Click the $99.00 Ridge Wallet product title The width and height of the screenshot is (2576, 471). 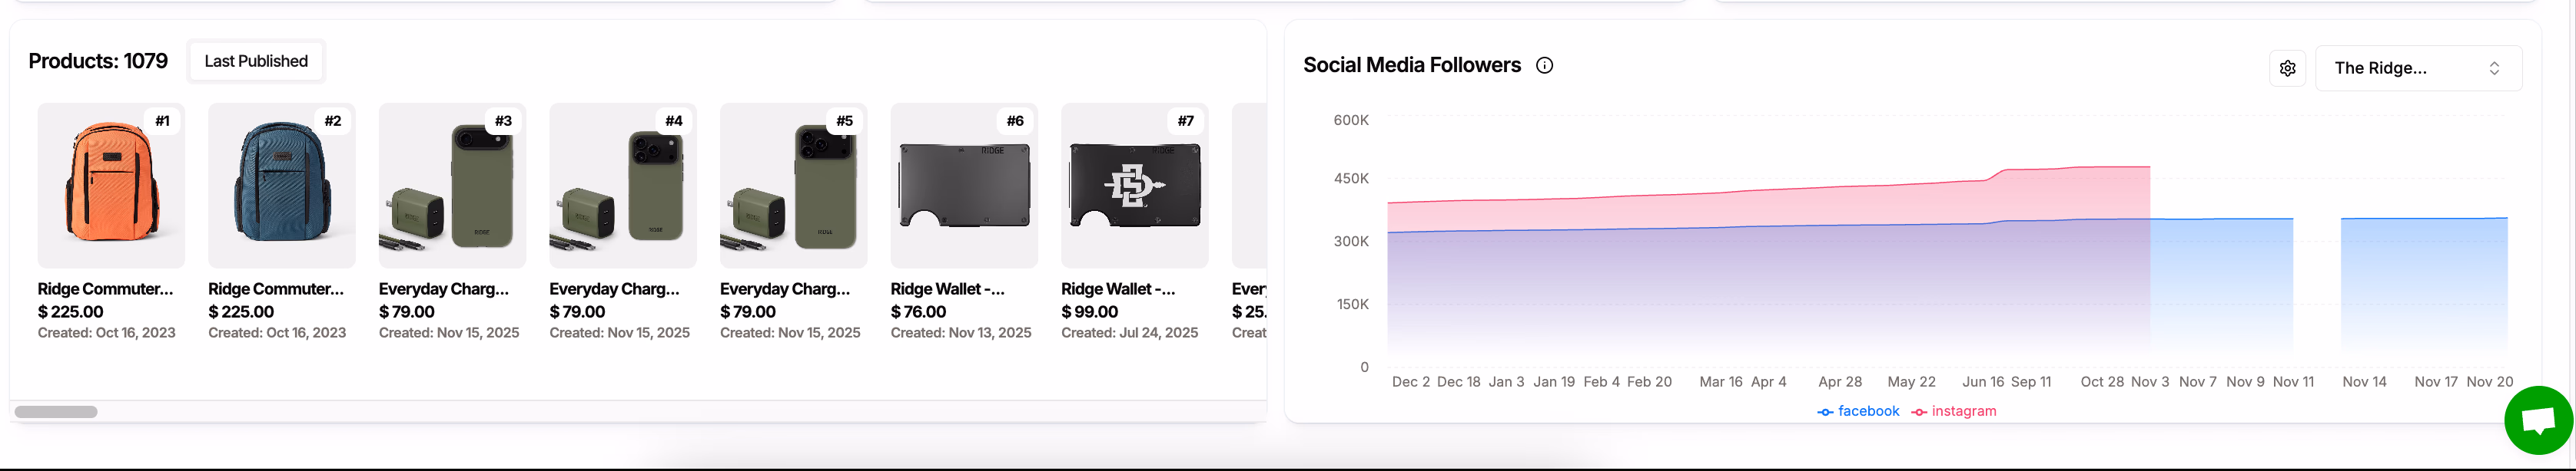(x=1117, y=288)
